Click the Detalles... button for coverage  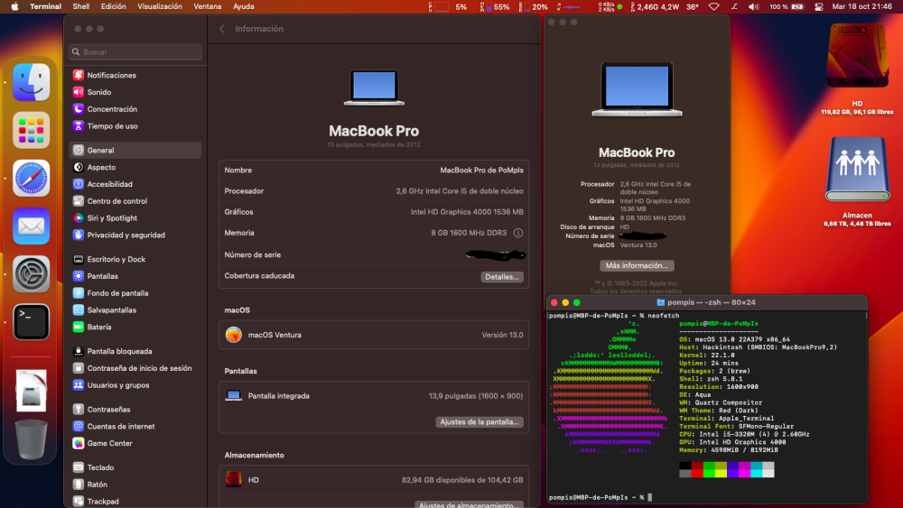(501, 277)
